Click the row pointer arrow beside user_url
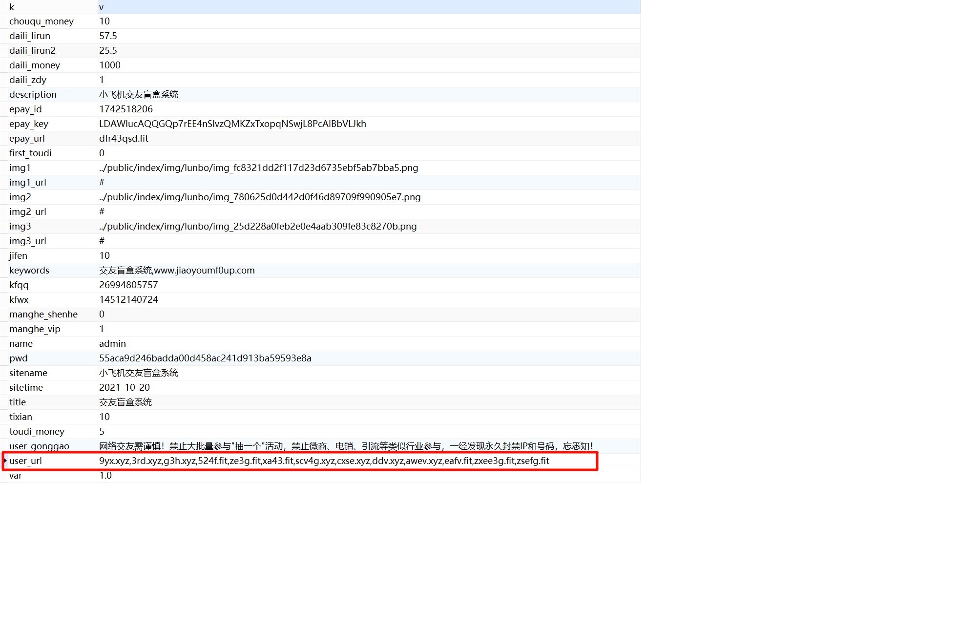 click(x=4, y=461)
